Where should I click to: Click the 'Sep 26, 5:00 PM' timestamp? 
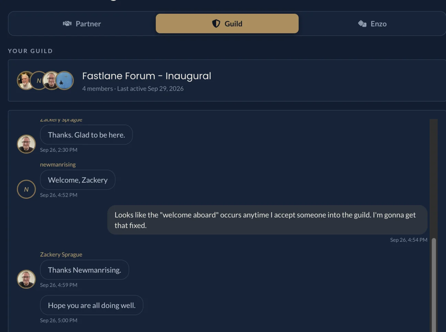point(59,320)
